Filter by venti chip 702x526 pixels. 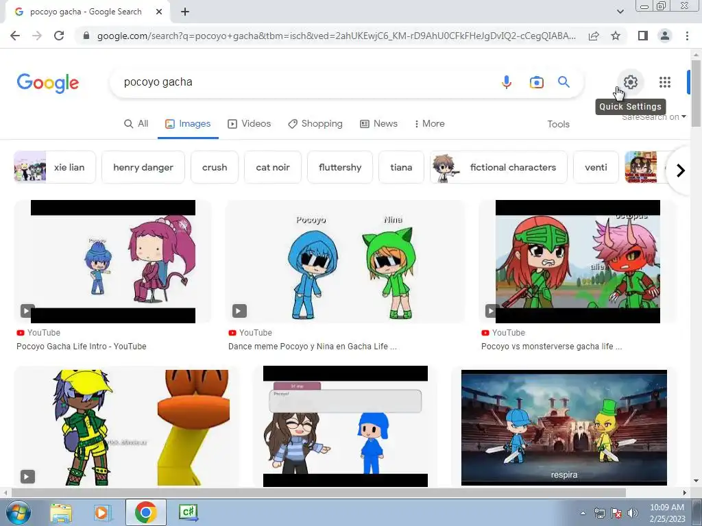point(596,167)
